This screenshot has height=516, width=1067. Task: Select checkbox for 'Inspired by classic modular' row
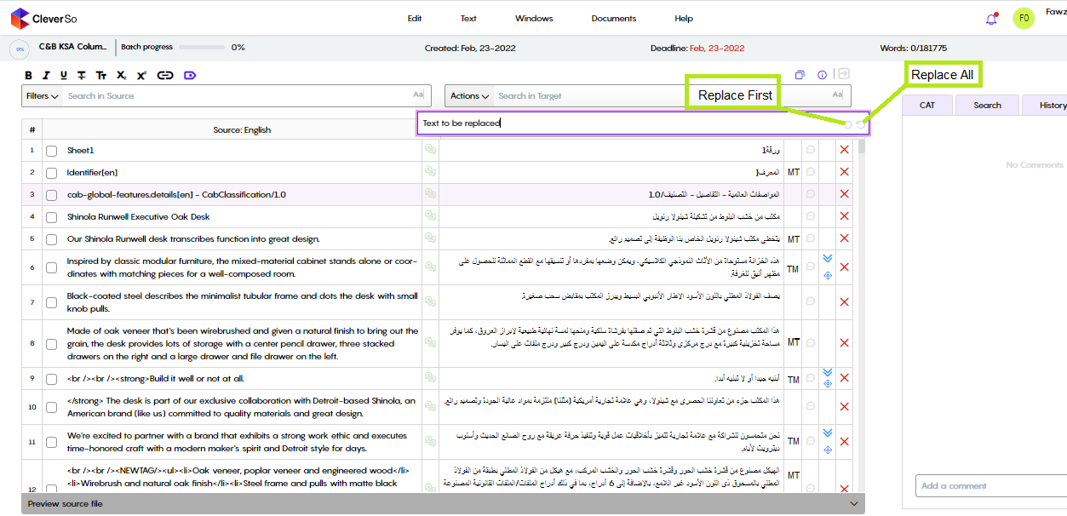[x=52, y=268]
